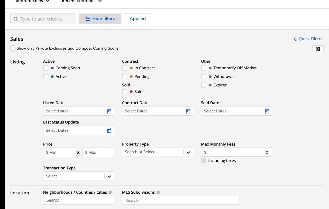This screenshot has height=209, width=329.
Task: Open the Transaction Type select dropdown
Action: 109,176
